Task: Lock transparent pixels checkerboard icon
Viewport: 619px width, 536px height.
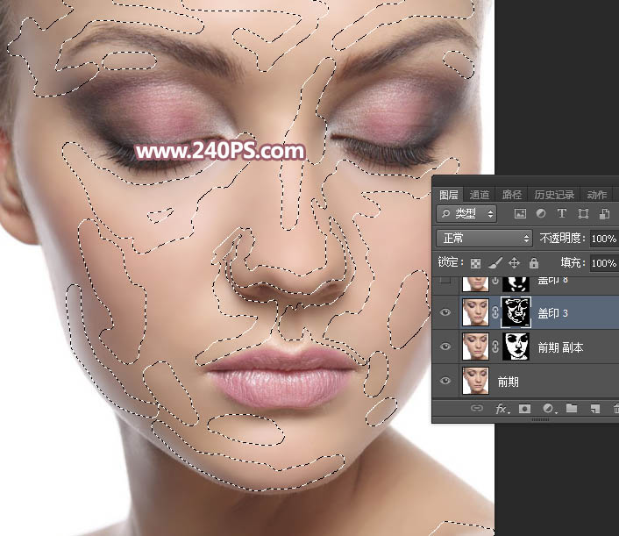Action: click(476, 263)
